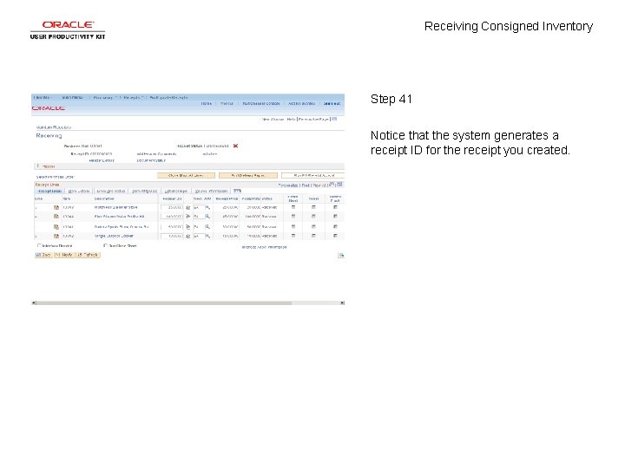Click Refresh button

tap(88, 255)
